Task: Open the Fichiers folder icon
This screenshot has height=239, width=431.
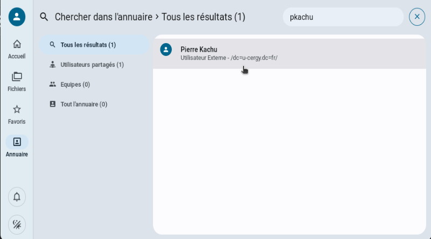Action: click(x=17, y=76)
